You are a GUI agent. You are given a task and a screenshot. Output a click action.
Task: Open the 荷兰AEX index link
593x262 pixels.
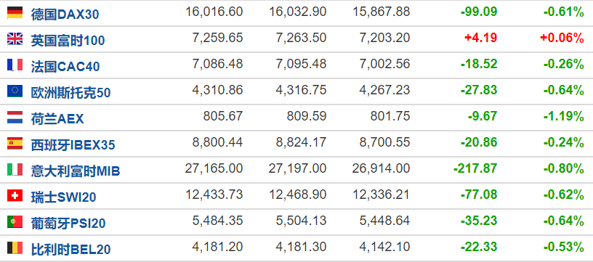pyautogui.click(x=57, y=118)
